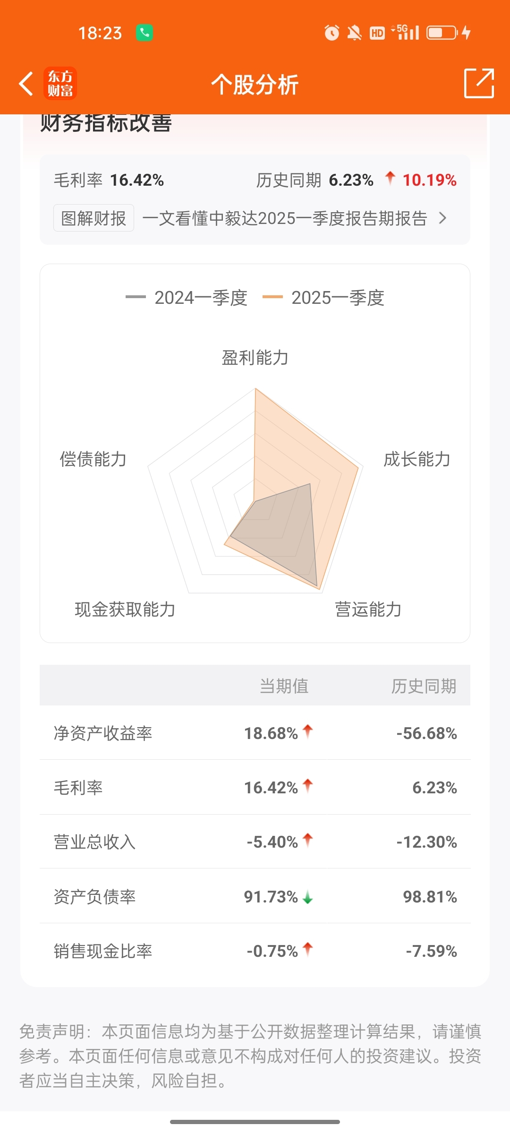Tap the green down arrow beside 91.73%
This screenshot has height=1134, width=510.
pos(308,897)
